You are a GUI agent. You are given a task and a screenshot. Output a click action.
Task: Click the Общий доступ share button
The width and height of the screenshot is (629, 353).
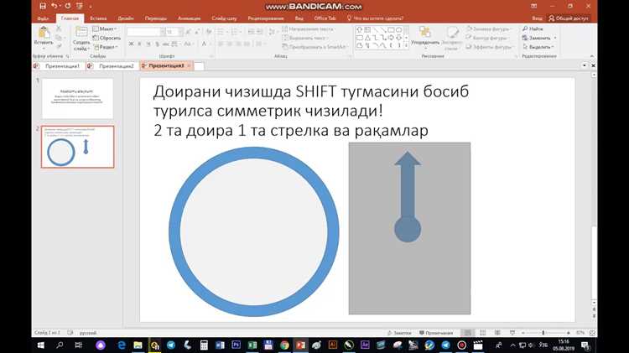tap(569, 18)
